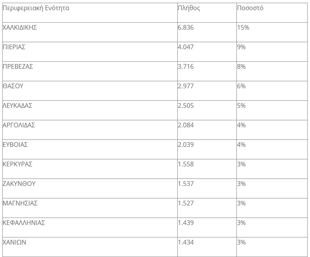Select the 1.434 count for ΧΑΝΙΩΝ
The height and width of the screenshot is (257, 310).
(186, 243)
